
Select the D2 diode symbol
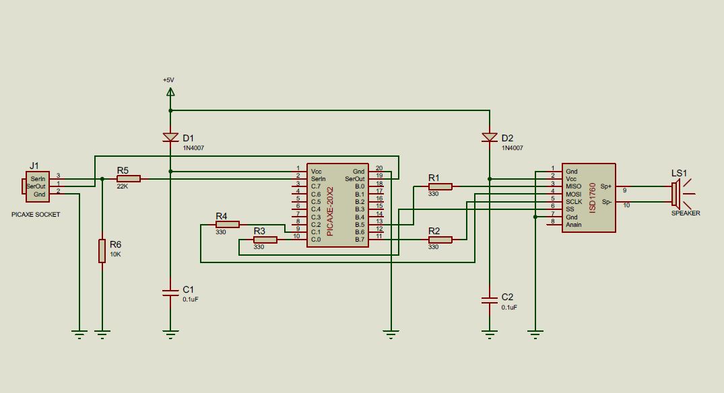tap(490, 137)
